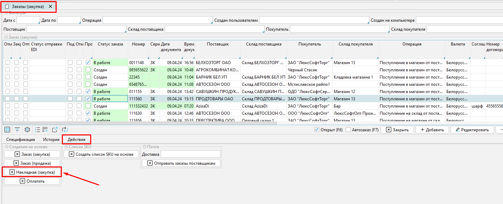
Task: Click the refresh arrows icon
Action: coord(65,130)
